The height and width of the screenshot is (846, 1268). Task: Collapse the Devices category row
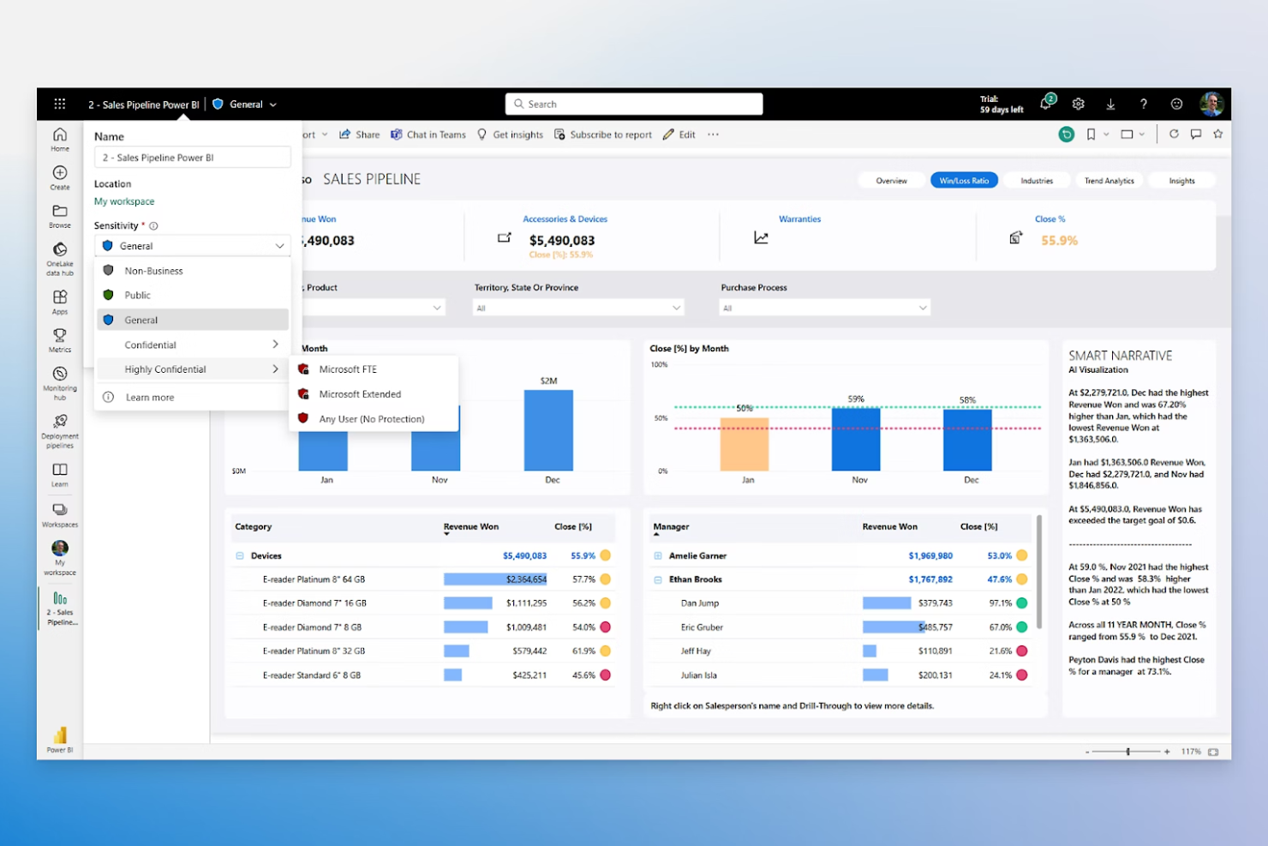238,555
